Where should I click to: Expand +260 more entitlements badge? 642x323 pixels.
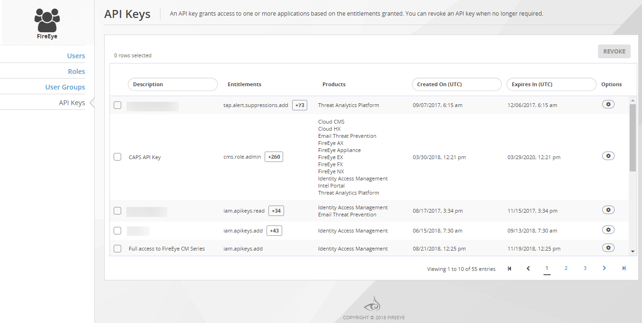[274, 157]
